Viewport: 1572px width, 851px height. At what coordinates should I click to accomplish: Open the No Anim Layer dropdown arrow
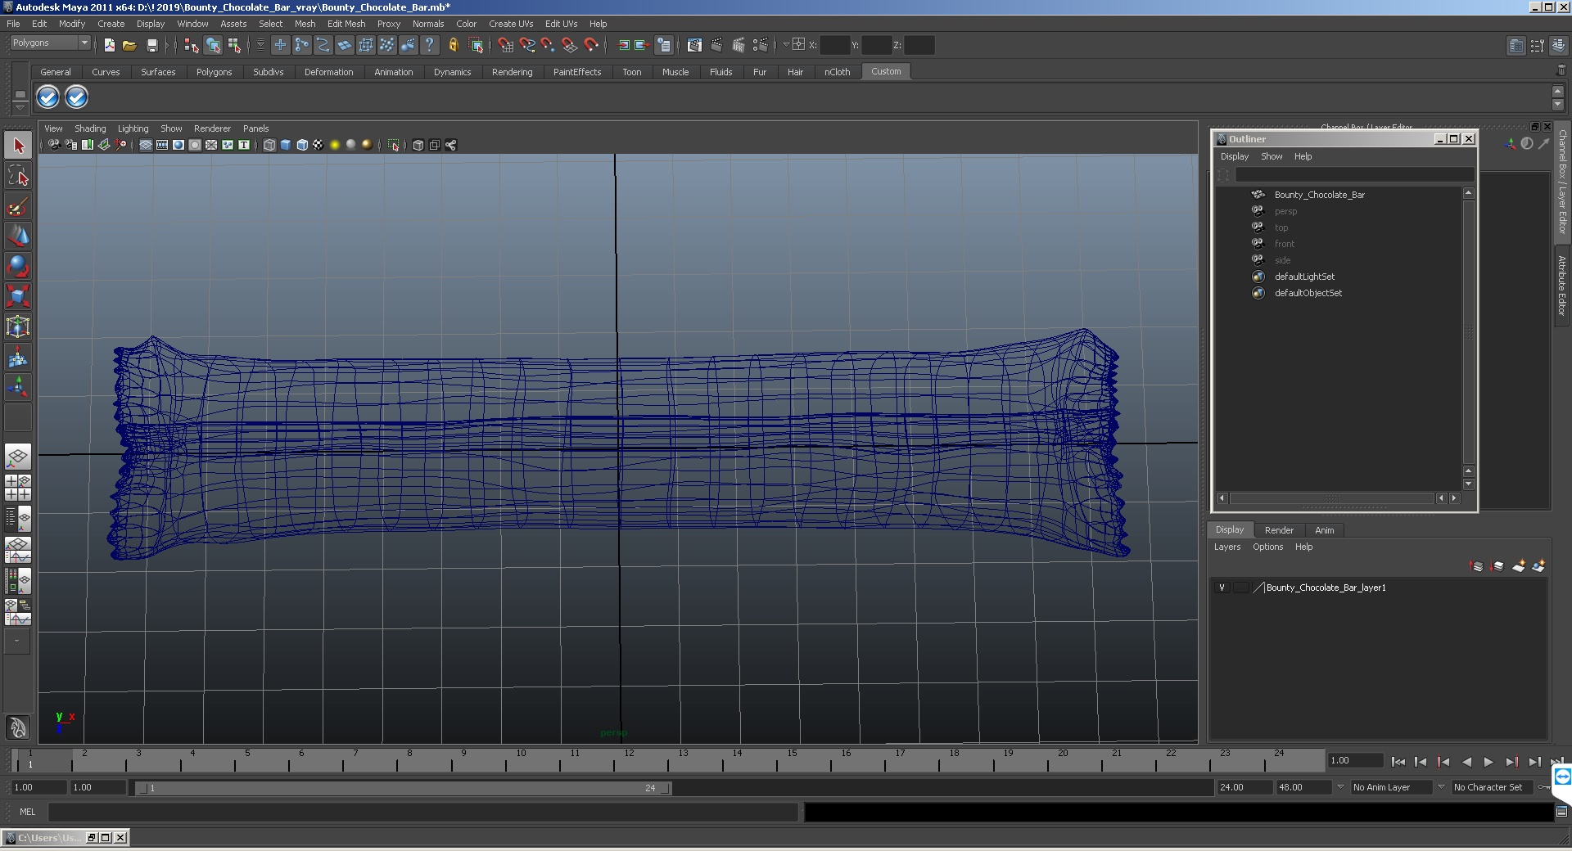(1340, 786)
